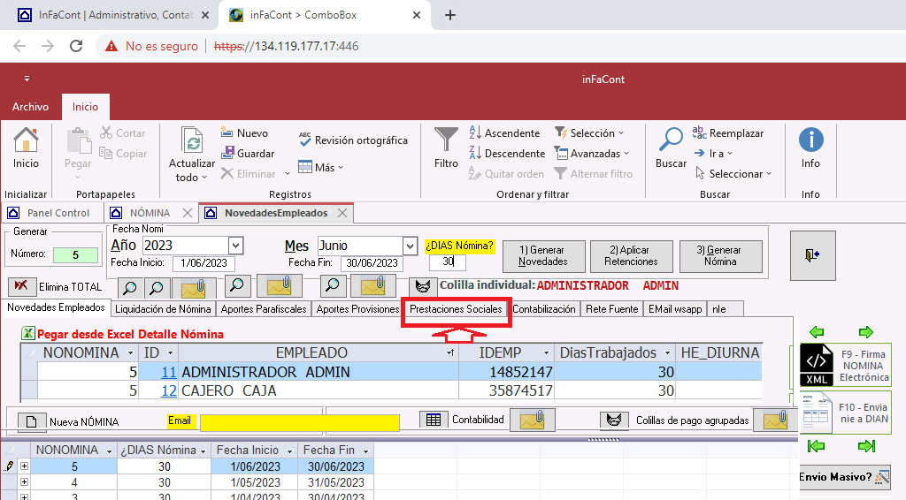Click 3) Generar Nómina button
Image resolution: width=906 pixels, height=500 pixels.
click(x=720, y=256)
